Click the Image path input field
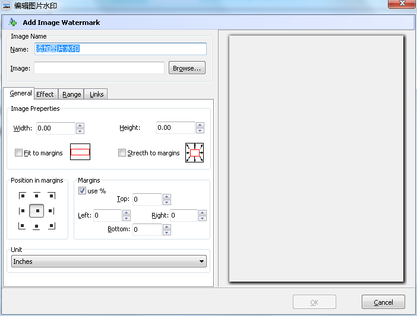 [99, 68]
